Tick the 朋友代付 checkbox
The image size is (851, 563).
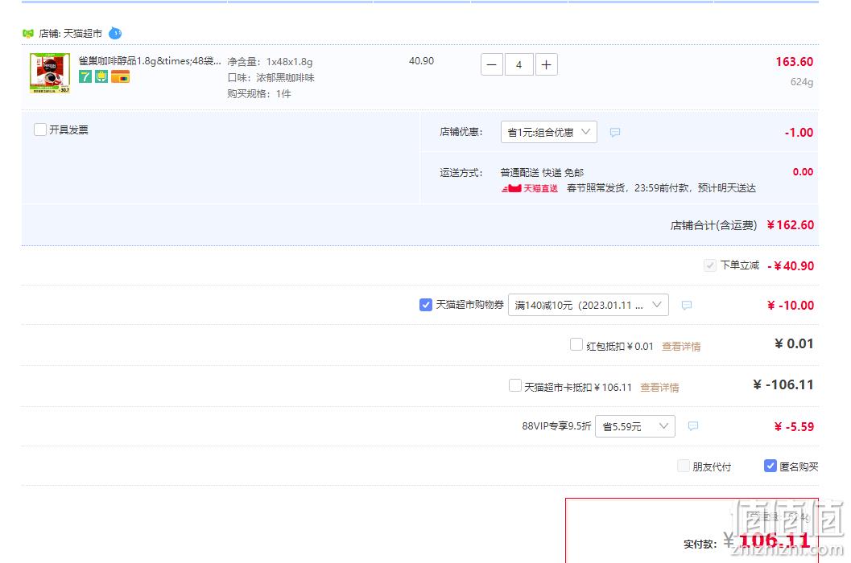(x=684, y=466)
